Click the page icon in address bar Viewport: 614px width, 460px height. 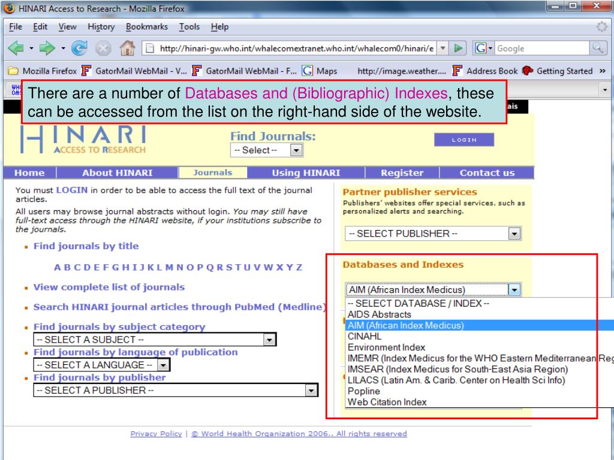pyautogui.click(x=149, y=49)
